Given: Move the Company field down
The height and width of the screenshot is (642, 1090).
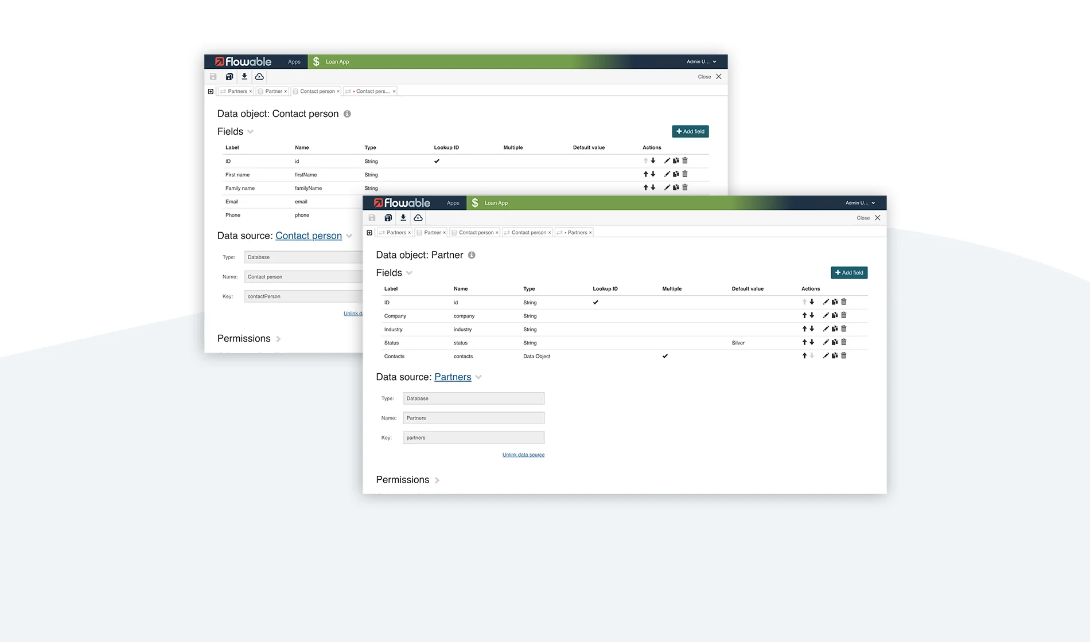Looking at the screenshot, I should point(812,315).
